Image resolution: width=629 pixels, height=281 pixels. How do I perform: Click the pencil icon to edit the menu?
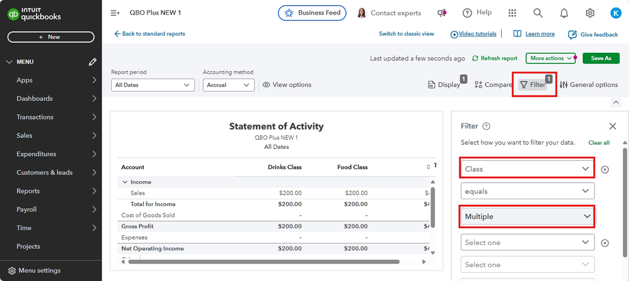coord(93,62)
